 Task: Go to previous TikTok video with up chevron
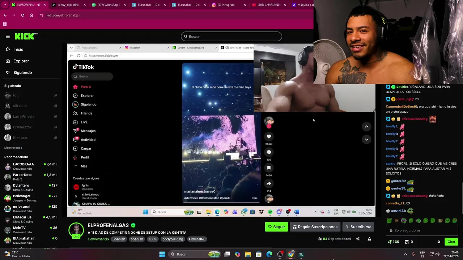pos(366,126)
